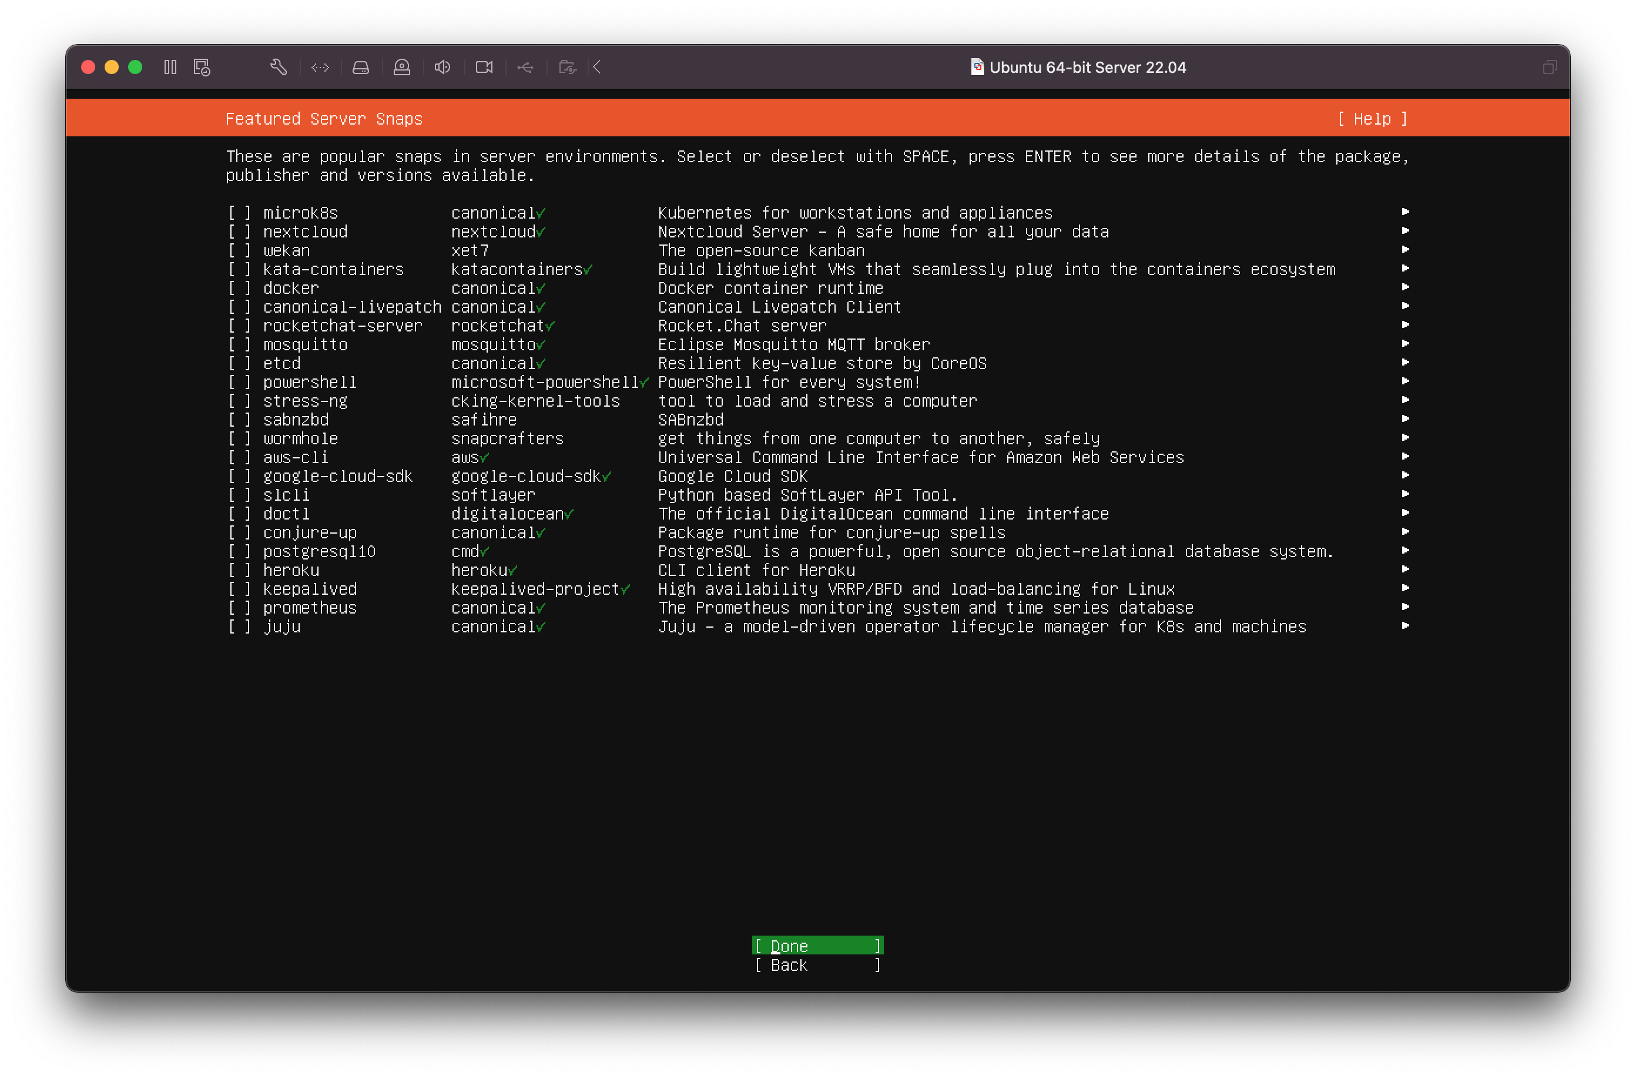
Task: Toggle the docker snap checkbox
Action: coord(239,289)
